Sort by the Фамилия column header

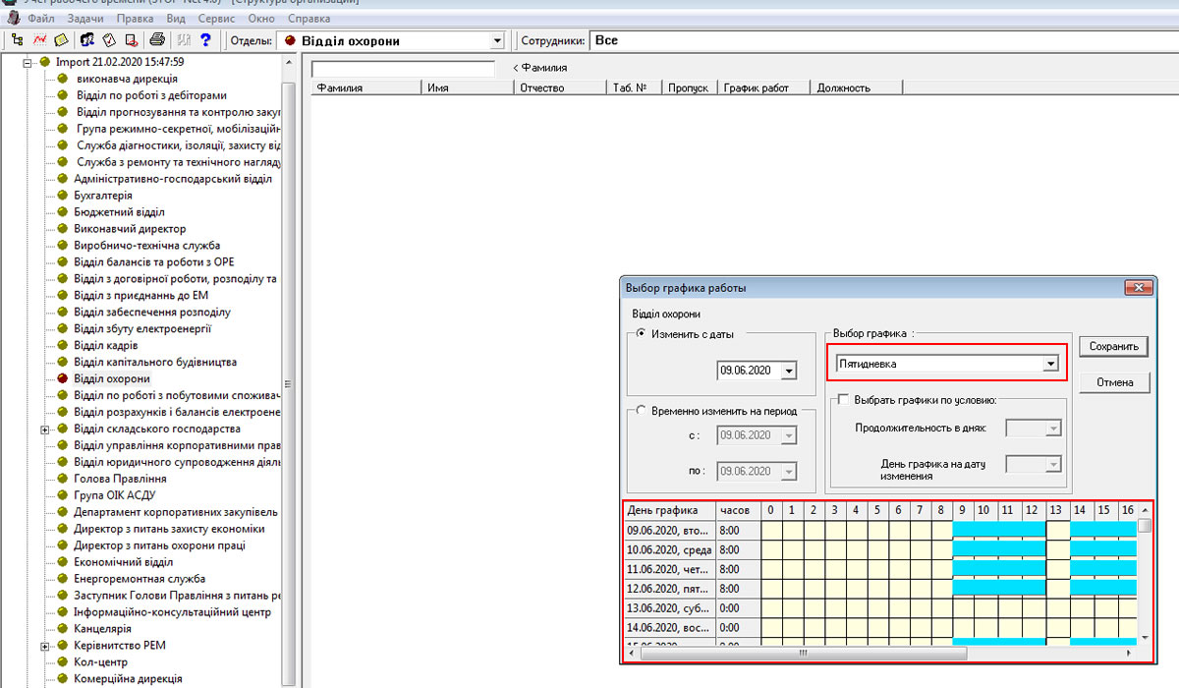click(366, 87)
